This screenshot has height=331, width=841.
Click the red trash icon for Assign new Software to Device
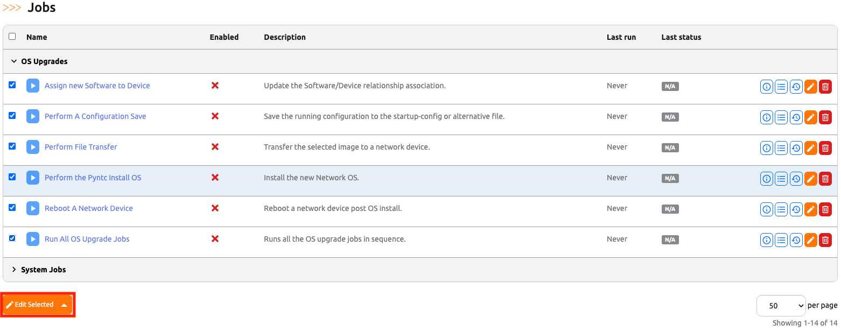tap(825, 86)
